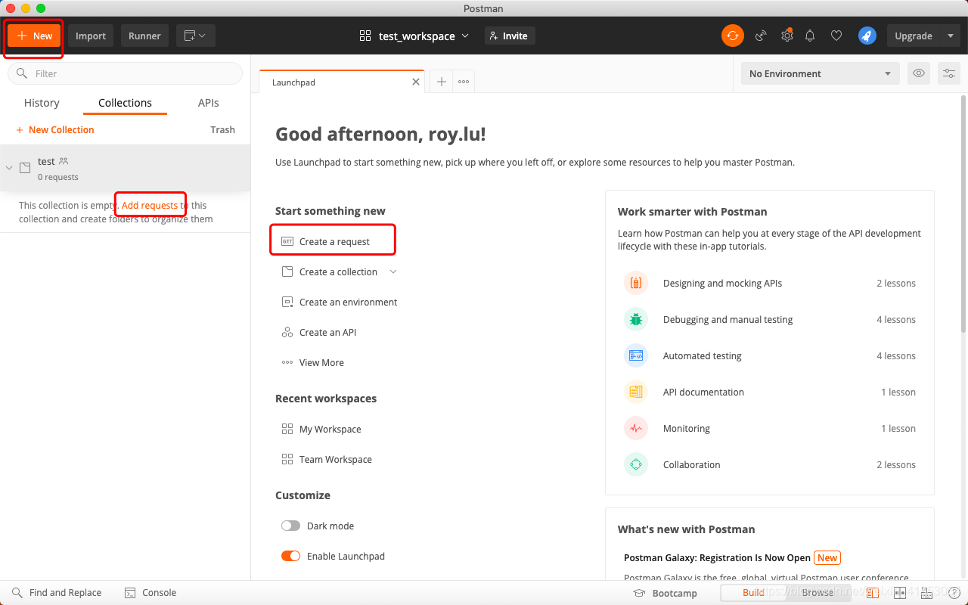Toggle Dark mode switch
The width and height of the screenshot is (968, 605).
click(x=290, y=526)
